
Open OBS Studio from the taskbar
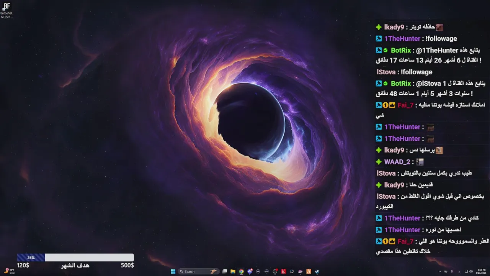click(275, 271)
